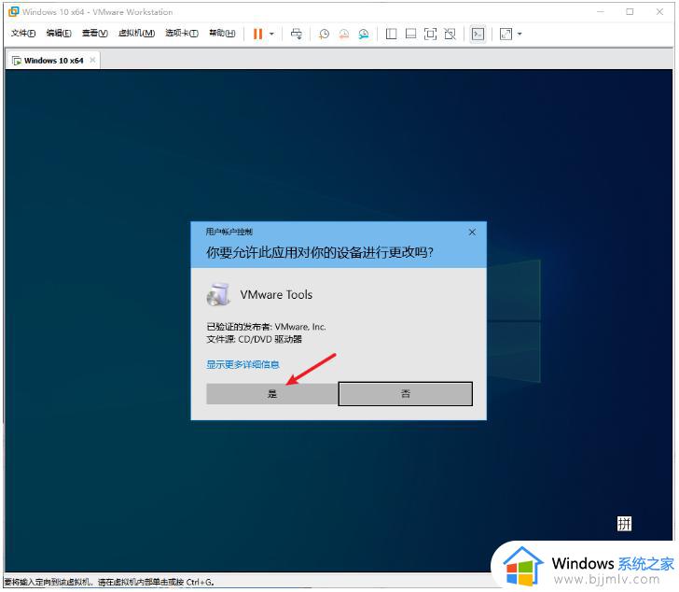Enter full screen mode icon

point(430,34)
